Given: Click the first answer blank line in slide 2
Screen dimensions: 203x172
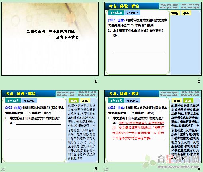Looking at the screenshot, I should (142, 37).
